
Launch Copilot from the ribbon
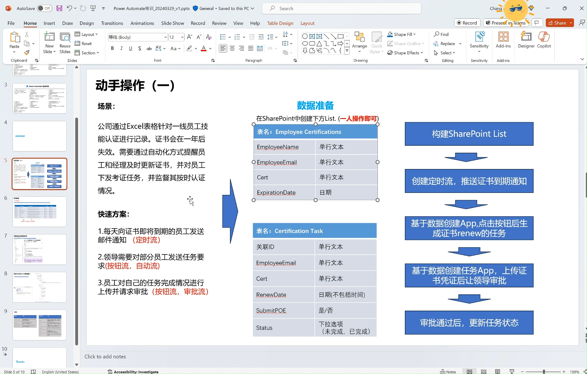click(544, 42)
